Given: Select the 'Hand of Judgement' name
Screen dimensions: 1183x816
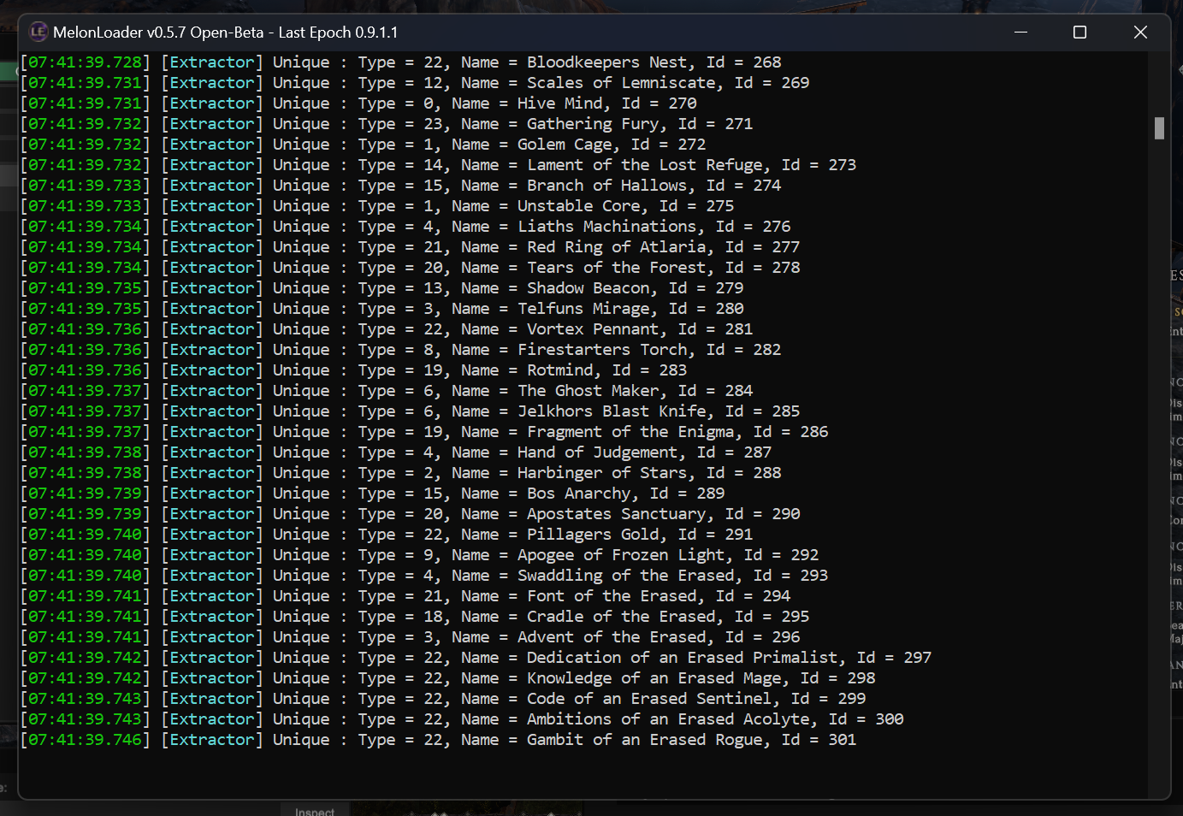Looking at the screenshot, I should click(x=597, y=452).
